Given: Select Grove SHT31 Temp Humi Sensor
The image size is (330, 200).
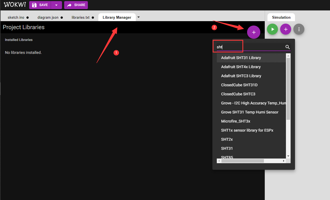Looking at the screenshot, I should 251,112.
